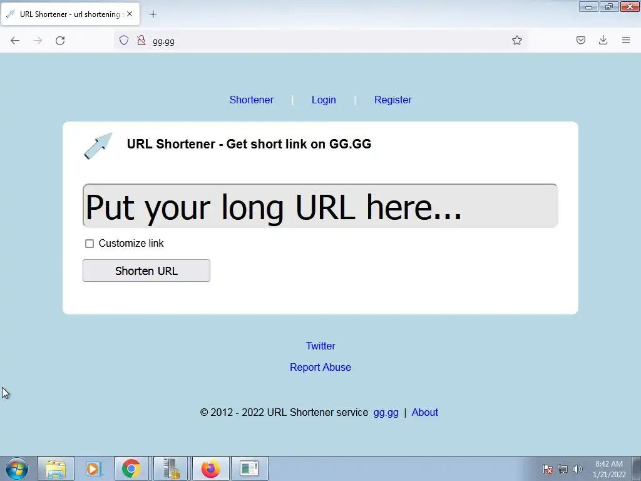Open the About footer link
The image size is (641, 481).
[x=425, y=412]
